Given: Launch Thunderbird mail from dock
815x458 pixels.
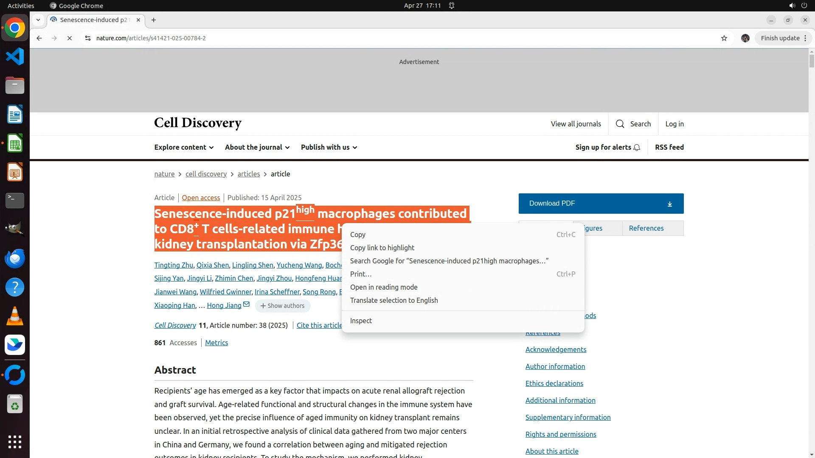Looking at the screenshot, I should (x=15, y=258).
